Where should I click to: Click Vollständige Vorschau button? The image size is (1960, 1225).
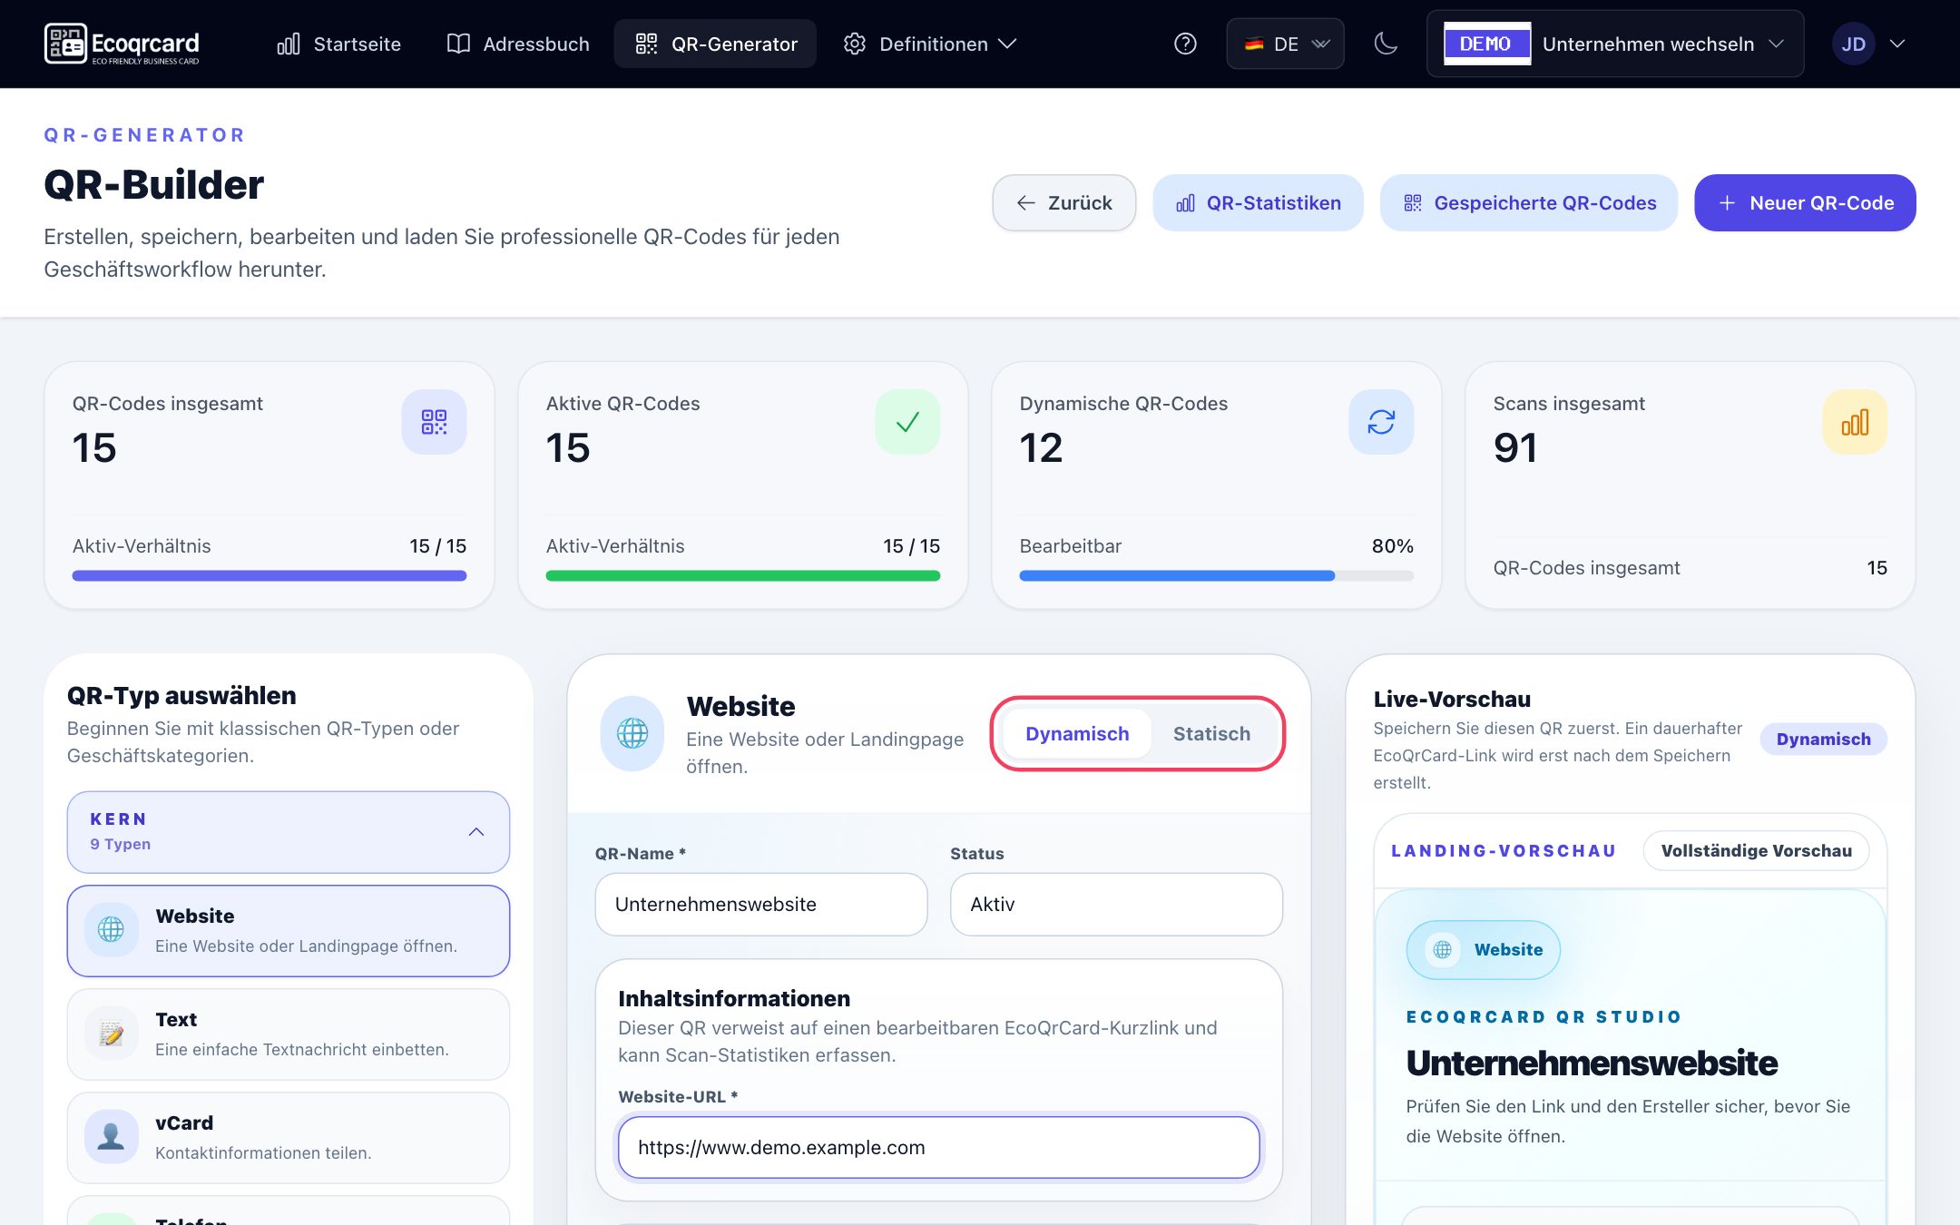point(1756,850)
